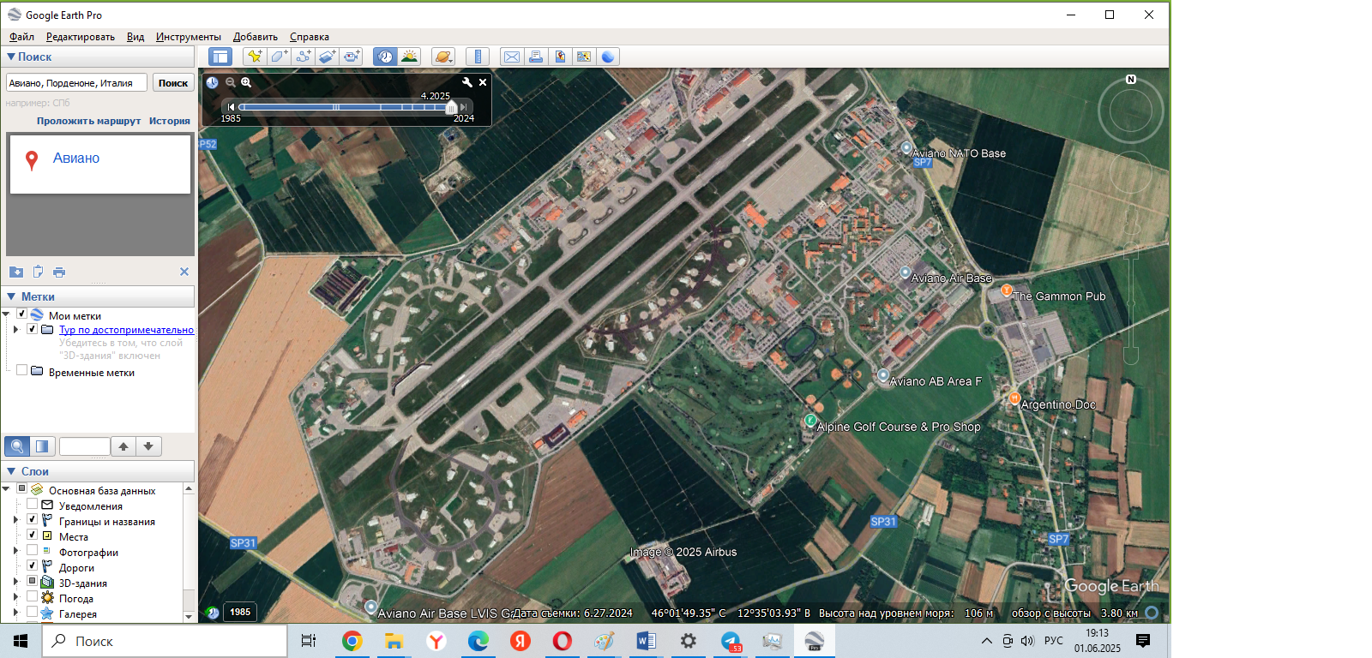Click the email envelope toolbar icon
The width and height of the screenshot is (1372, 658).
point(511,57)
